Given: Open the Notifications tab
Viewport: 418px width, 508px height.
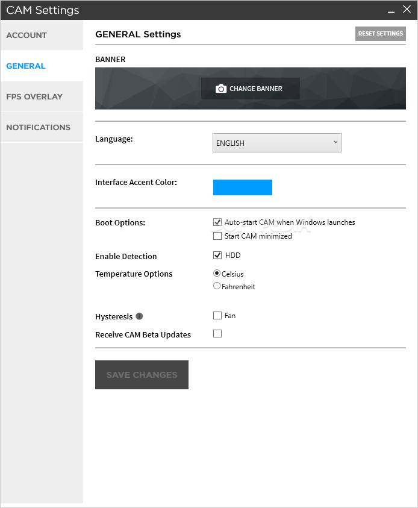Looking at the screenshot, I should (42, 127).
